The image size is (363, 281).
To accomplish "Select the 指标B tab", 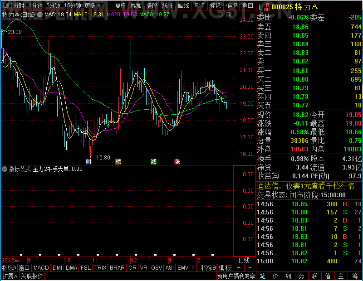I will [209, 268].
